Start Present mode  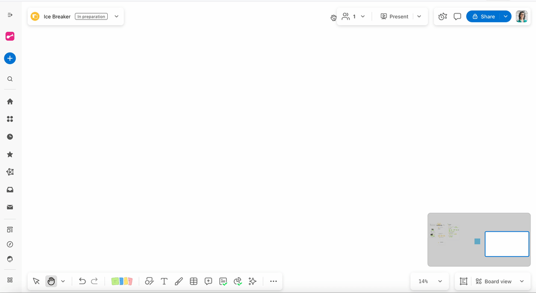395,16
